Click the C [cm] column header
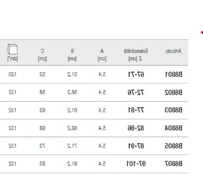The width and height of the screenshot is (203, 189). [42, 55]
